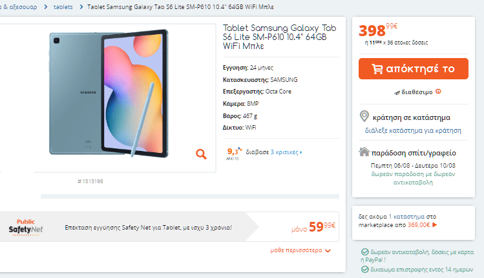This screenshot has width=484, height=278.
Task: Click the paper plane availability icon
Action: pos(397,92)
